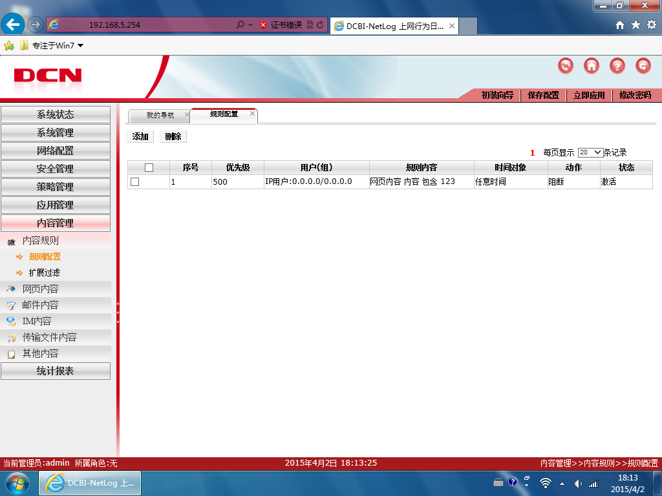Image resolution: width=662 pixels, height=496 pixels.
Task: Open the Windows Start orb
Action: (x=17, y=483)
